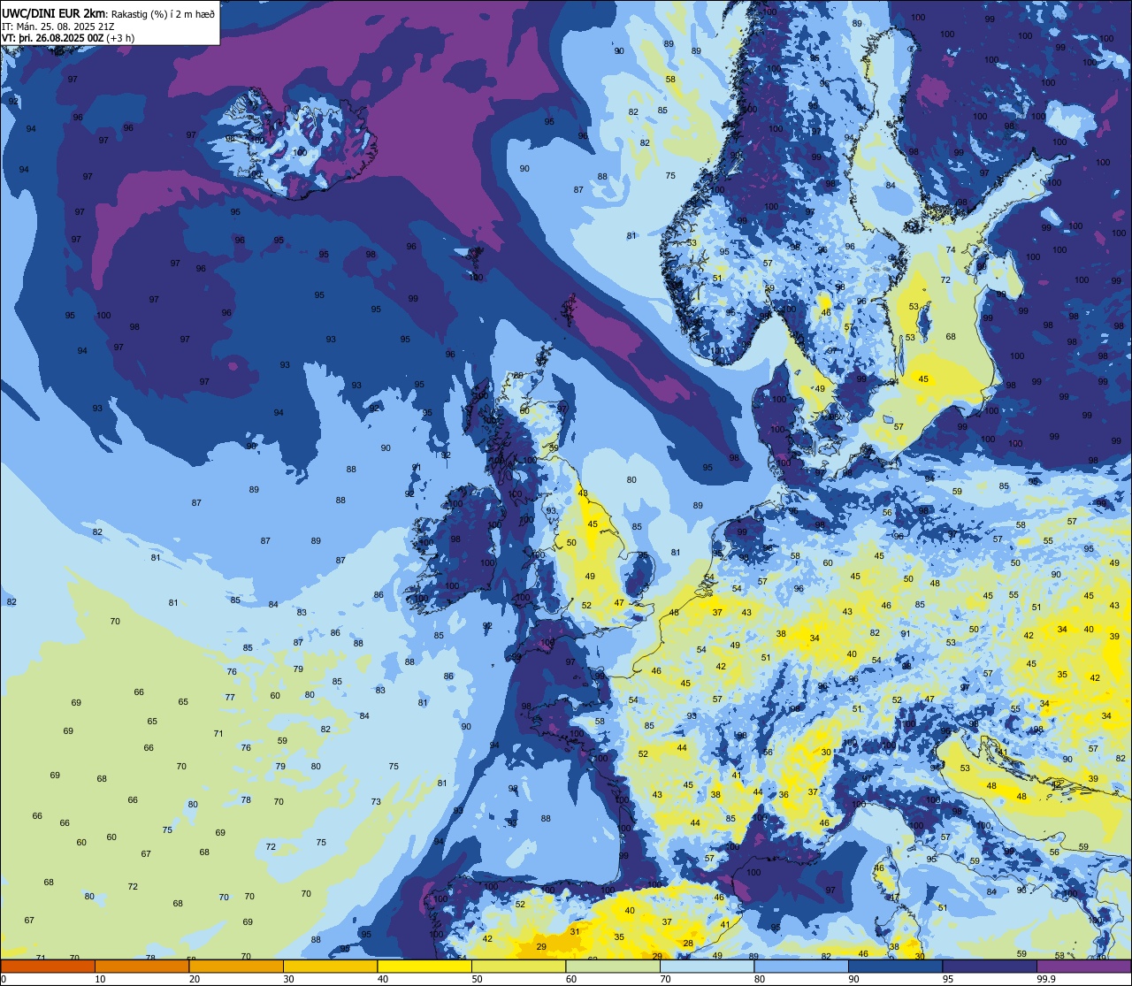Click the 'UWC/DINI EUR 2km' title text
Viewport: 1132px width, 986px height.
[x=54, y=12]
